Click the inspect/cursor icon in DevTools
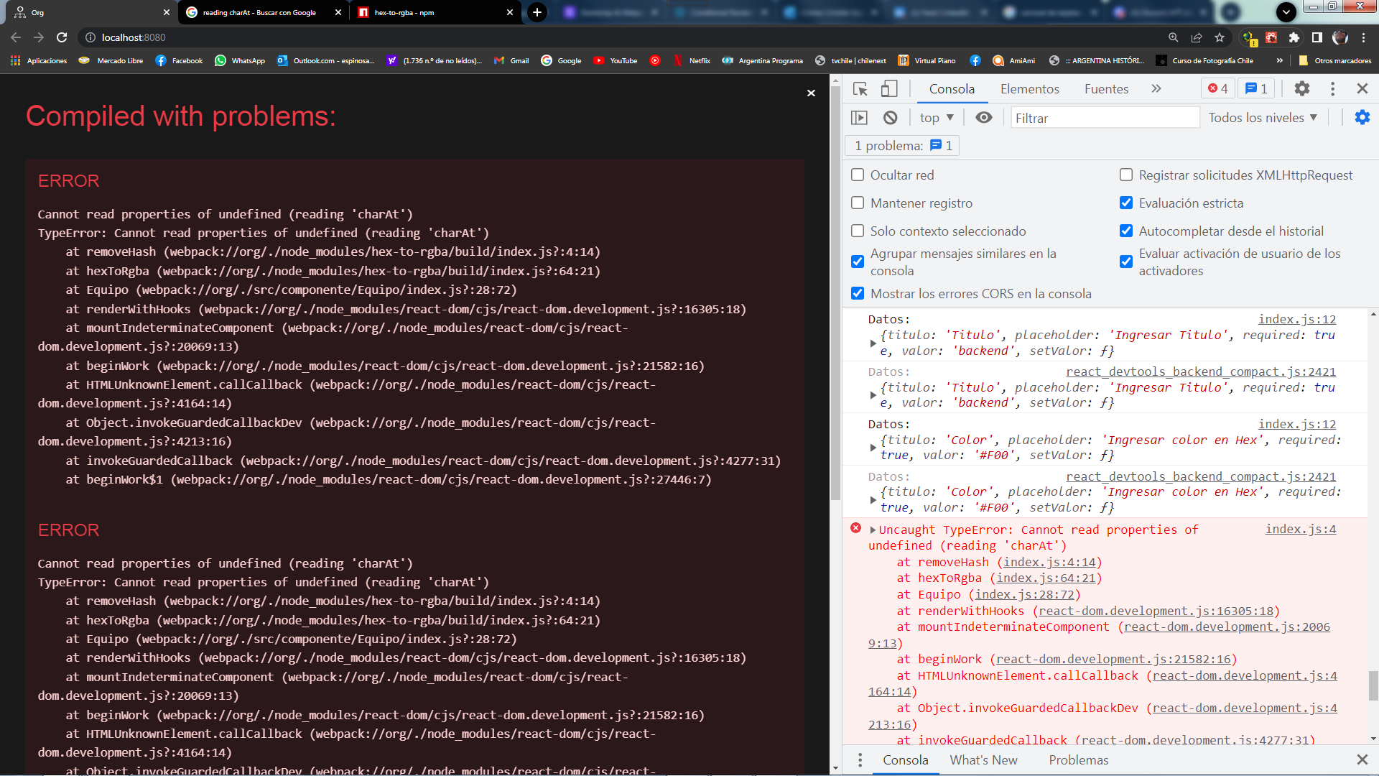The height and width of the screenshot is (776, 1379). (x=859, y=88)
